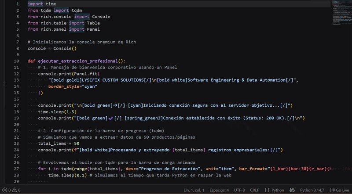The height and width of the screenshot is (194, 352).
Task: Change end of line sequence CRLF
Action: point(254,190)
